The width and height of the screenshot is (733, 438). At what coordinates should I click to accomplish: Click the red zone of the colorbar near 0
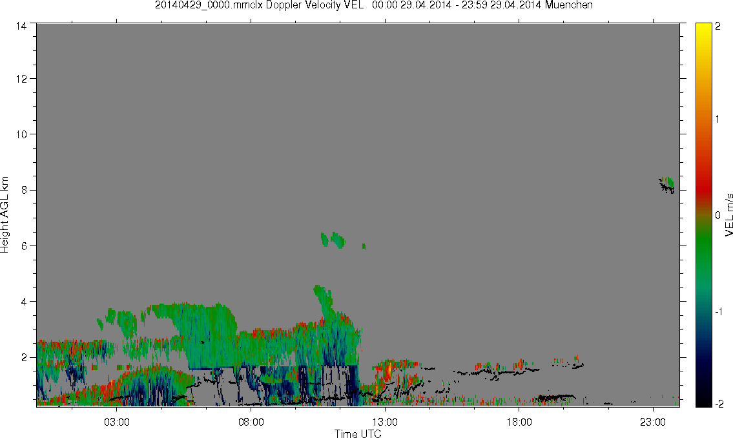[703, 189]
